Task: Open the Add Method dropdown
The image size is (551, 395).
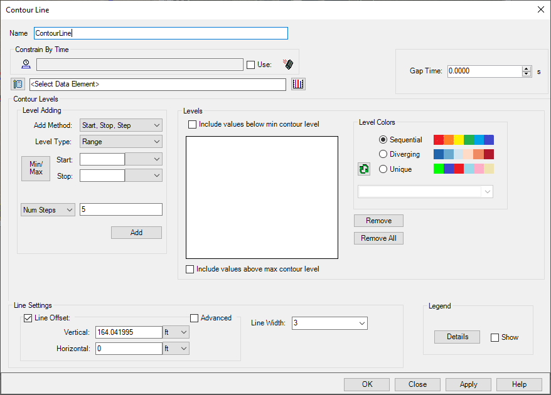Action: coord(121,125)
